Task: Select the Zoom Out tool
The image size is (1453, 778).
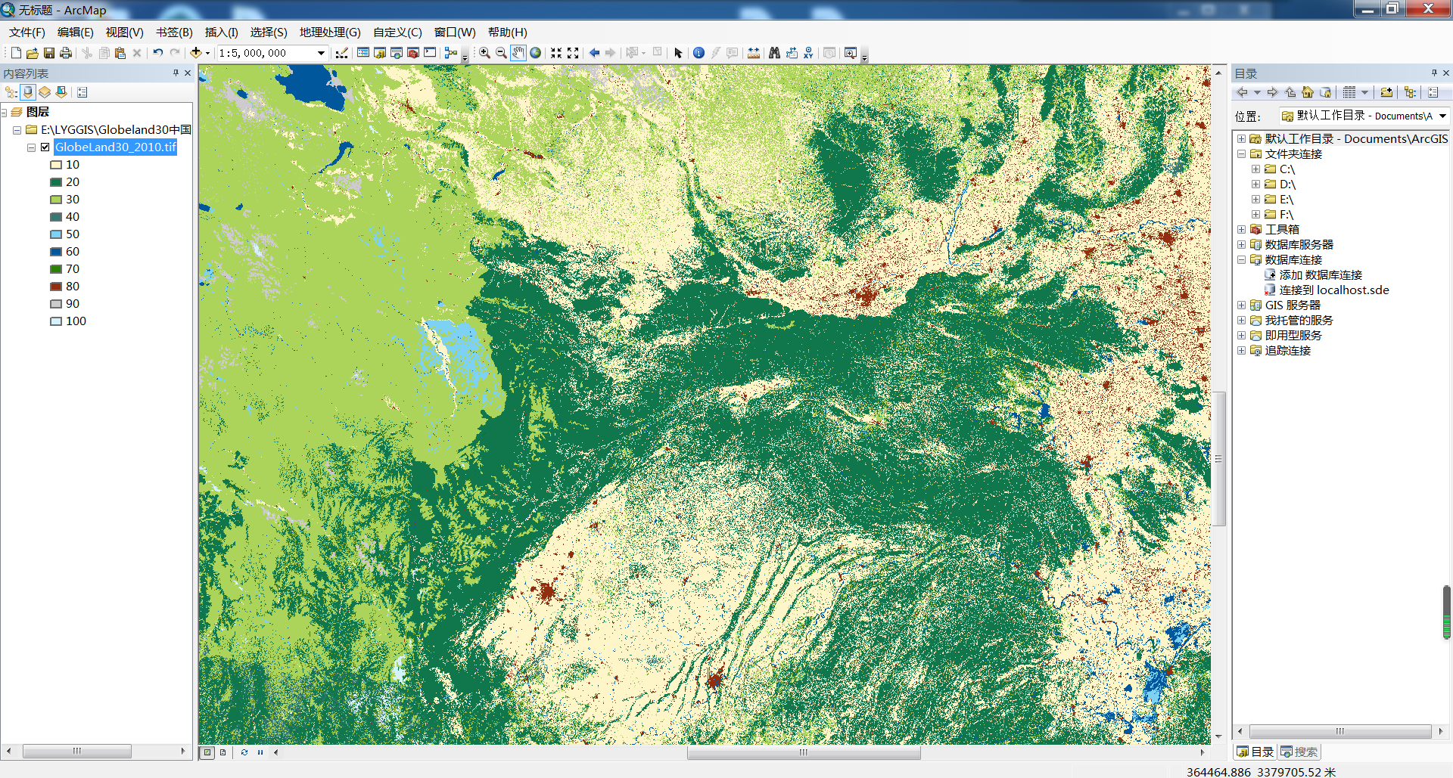Action: pyautogui.click(x=501, y=53)
